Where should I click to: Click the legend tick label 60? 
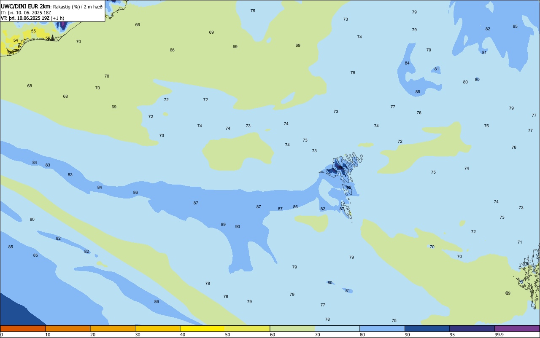(x=273, y=335)
